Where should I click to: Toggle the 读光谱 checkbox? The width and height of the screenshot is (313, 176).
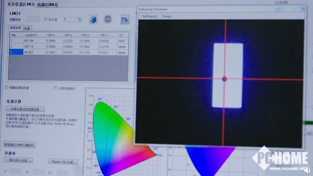[46, 19]
